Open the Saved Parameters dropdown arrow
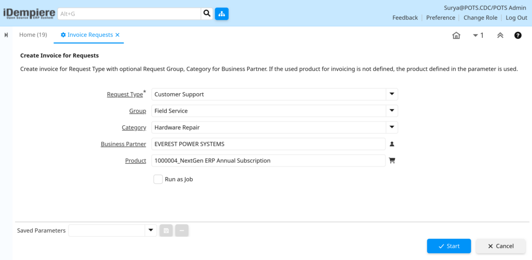Viewport: 532px width, 260px height. (x=151, y=230)
